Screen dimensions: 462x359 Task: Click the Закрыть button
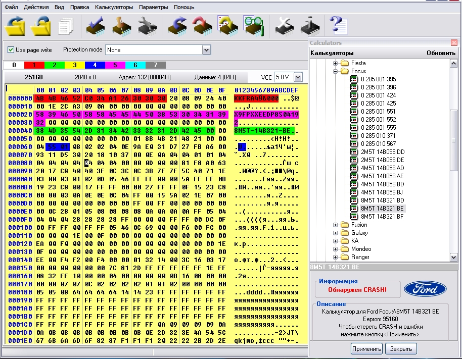pos(401,349)
